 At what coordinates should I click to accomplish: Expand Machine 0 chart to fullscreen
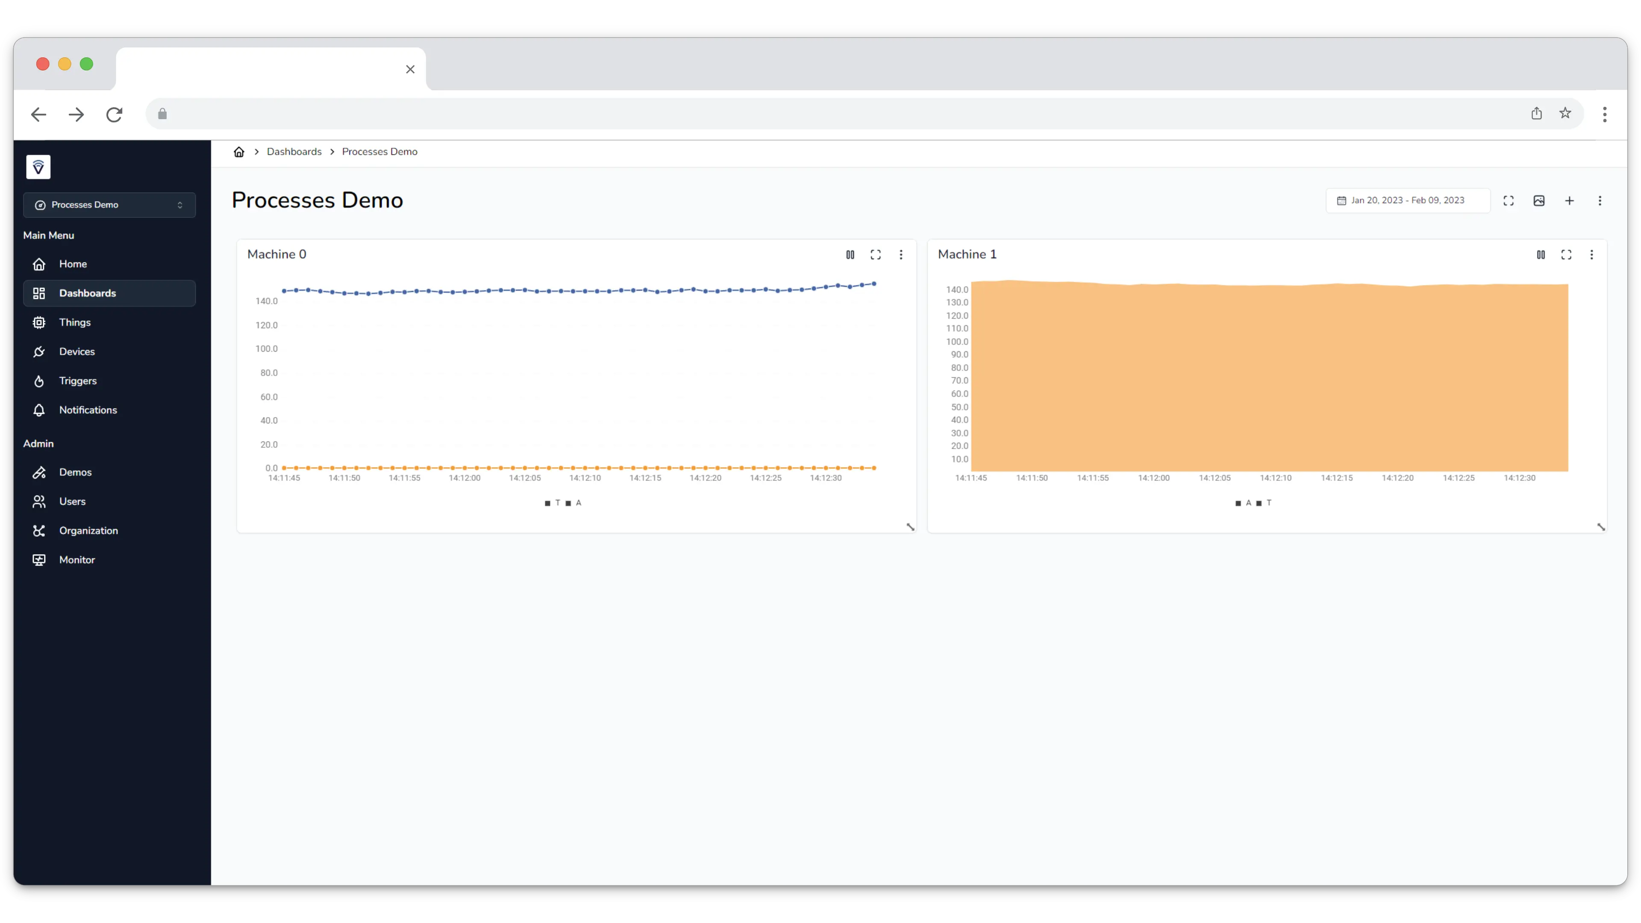(x=876, y=255)
